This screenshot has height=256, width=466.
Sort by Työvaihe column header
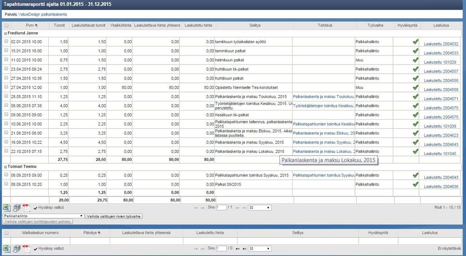(375, 25)
